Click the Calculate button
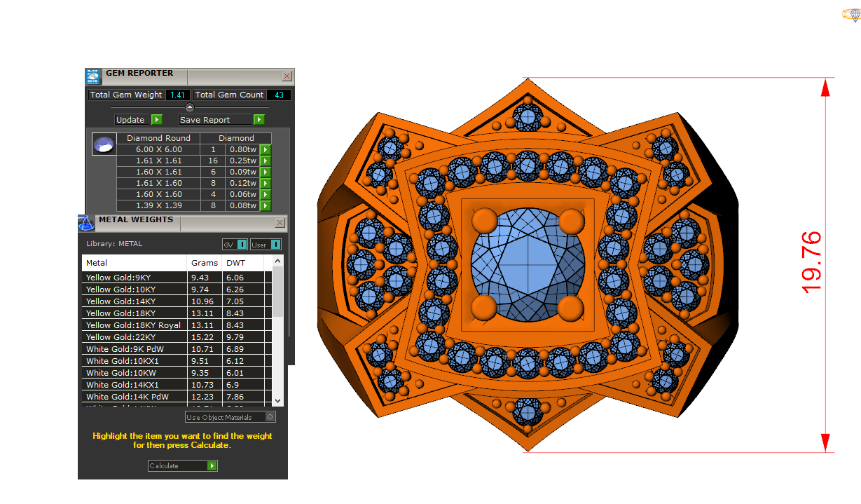The height and width of the screenshot is (504, 861). point(182,465)
